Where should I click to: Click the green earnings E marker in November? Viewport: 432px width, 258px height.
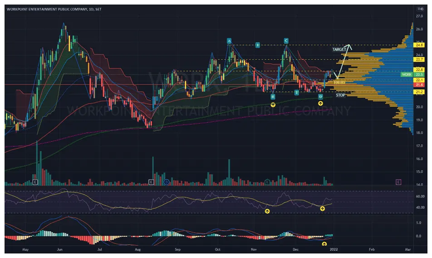coord(267,182)
